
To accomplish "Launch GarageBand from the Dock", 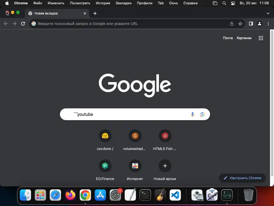I will (x=160, y=195).
